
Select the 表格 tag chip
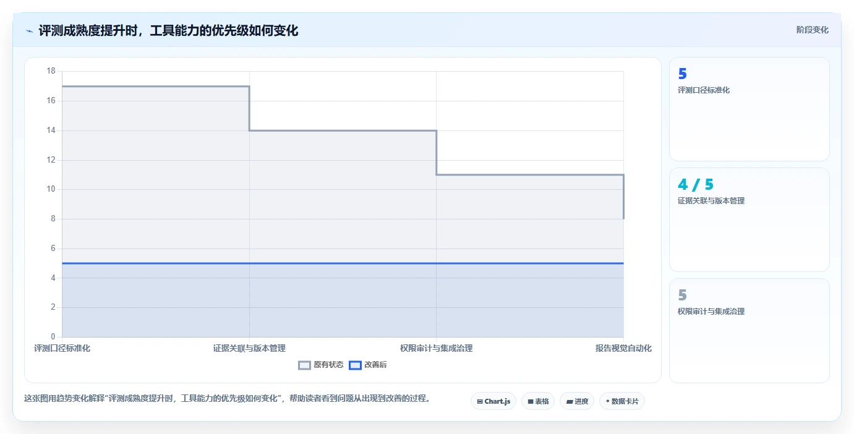pyautogui.click(x=538, y=401)
